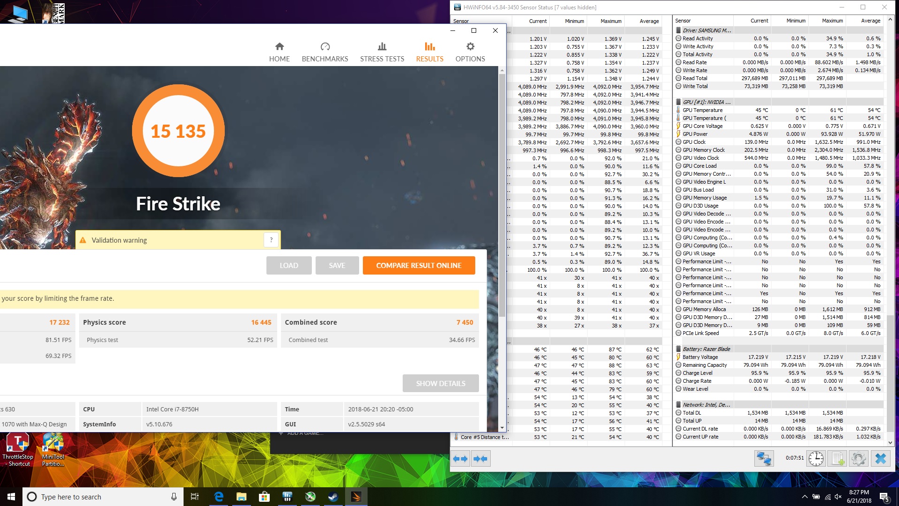Screen dimensions: 899x506
Task: Click the Network: Intel group header
Action: [779, 405]
